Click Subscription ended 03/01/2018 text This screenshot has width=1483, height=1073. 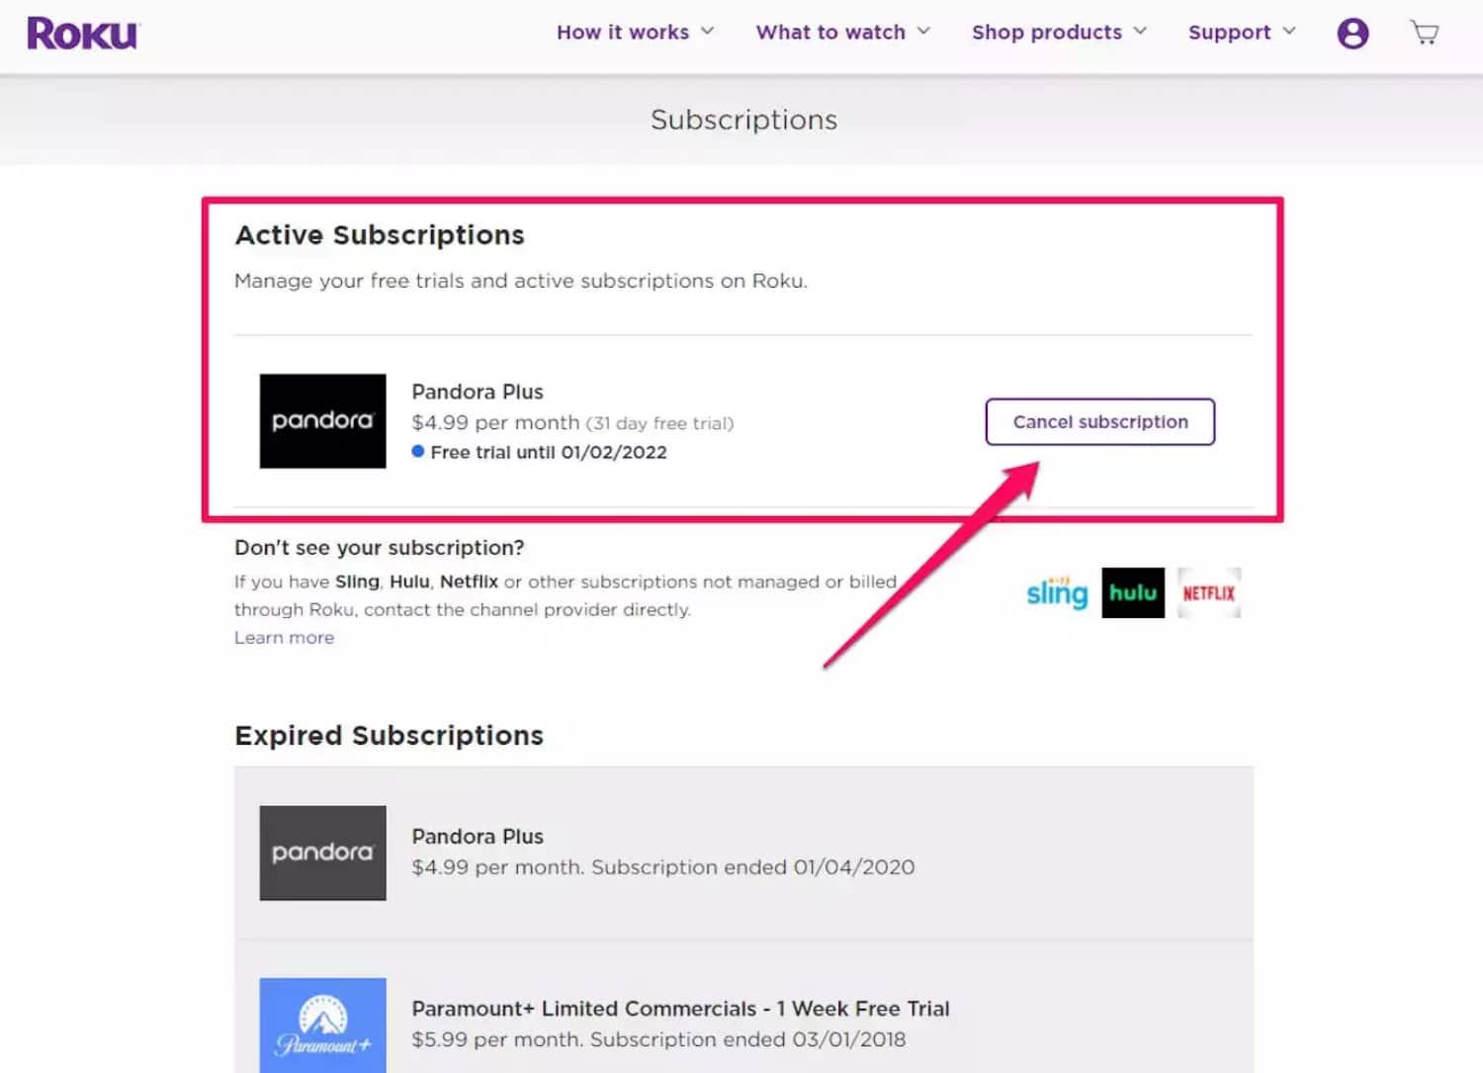click(x=747, y=1039)
